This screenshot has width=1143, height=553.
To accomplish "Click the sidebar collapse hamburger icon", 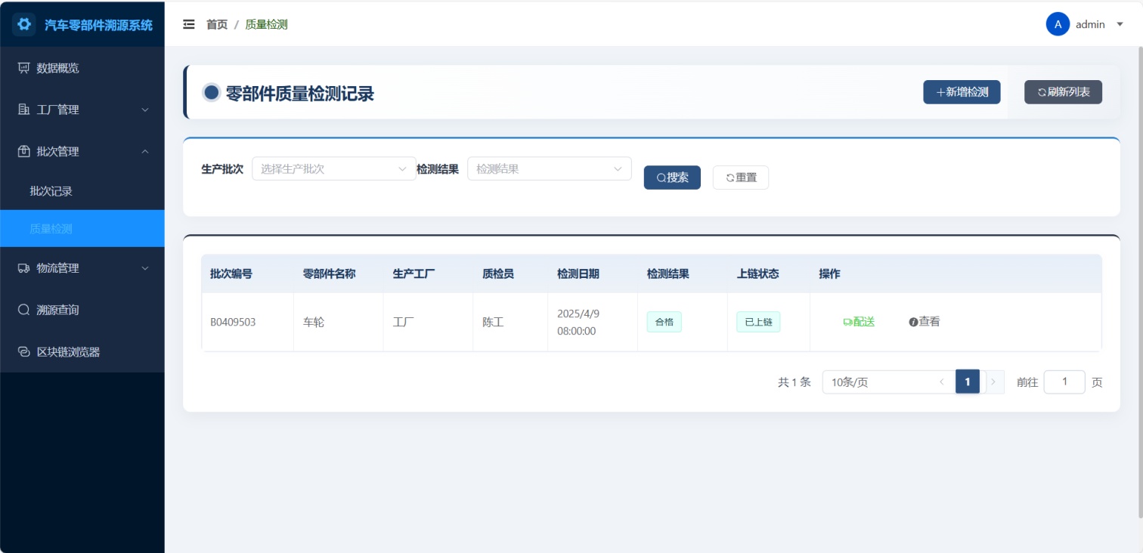I will click(x=189, y=24).
